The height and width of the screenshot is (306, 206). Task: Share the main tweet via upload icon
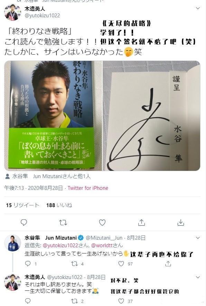pos(141,222)
